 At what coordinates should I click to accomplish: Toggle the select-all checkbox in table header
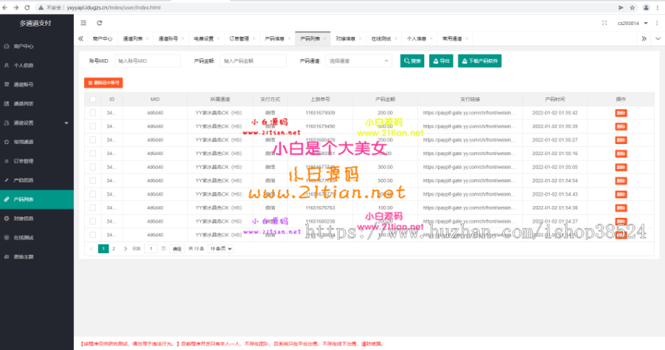93,99
